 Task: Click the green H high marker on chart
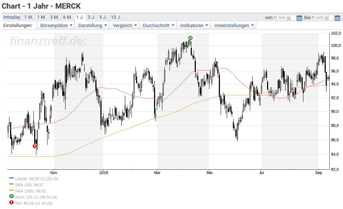pos(190,38)
